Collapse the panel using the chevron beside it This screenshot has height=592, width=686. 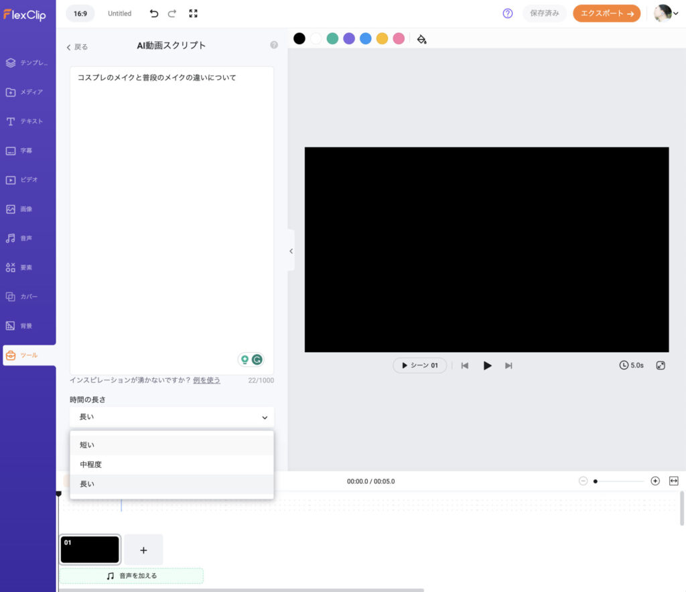(x=290, y=251)
